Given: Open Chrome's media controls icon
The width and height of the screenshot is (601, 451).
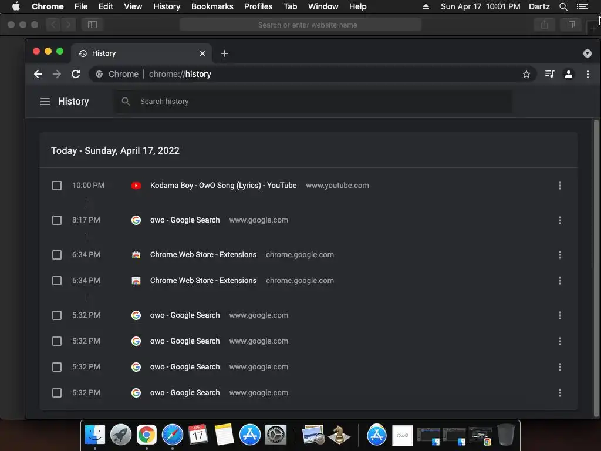Looking at the screenshot, I should coord(549,74).
